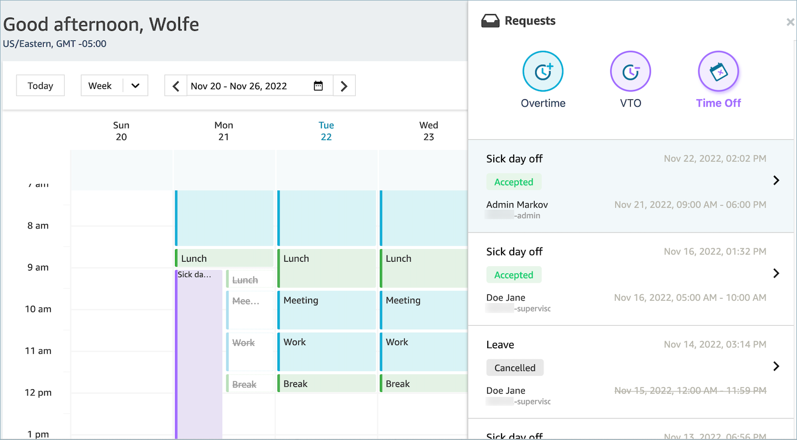Open the VTO request icon
797x440 pixels.
(x=630, y=71)
